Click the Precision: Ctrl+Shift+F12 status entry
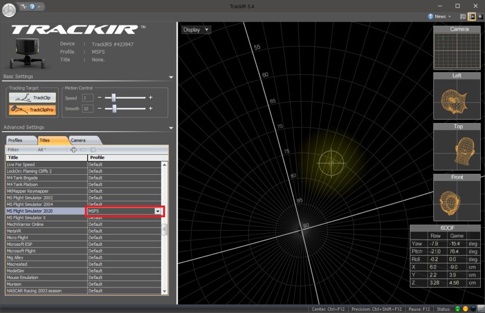The height and width of the screenshot is (313, 485). pos(377,309)
